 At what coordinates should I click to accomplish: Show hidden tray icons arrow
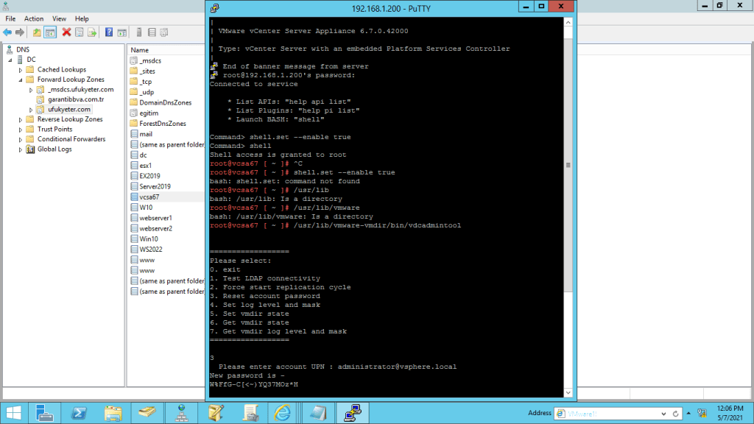tap(688, 414)
